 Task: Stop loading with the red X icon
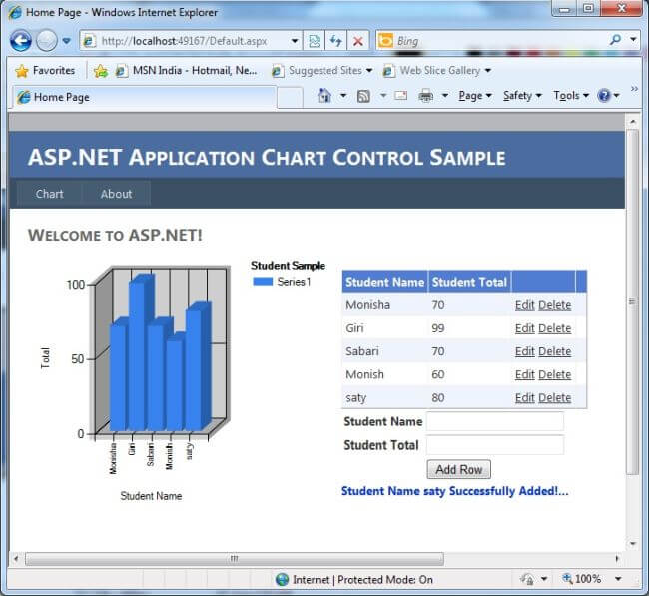[358, 41]
